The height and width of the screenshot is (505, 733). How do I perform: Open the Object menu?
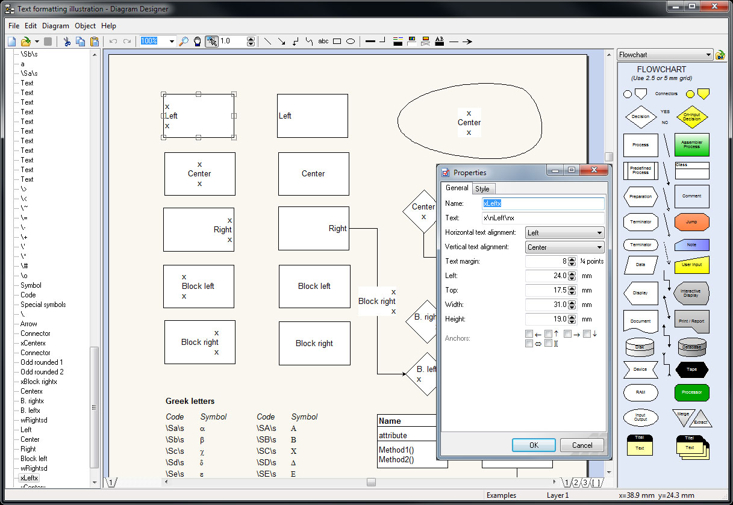point(86,26)
